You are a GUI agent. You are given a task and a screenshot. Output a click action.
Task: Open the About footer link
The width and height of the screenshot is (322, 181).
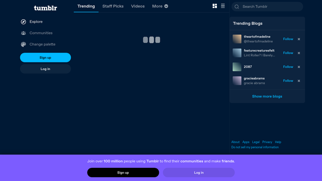point(235,142)
